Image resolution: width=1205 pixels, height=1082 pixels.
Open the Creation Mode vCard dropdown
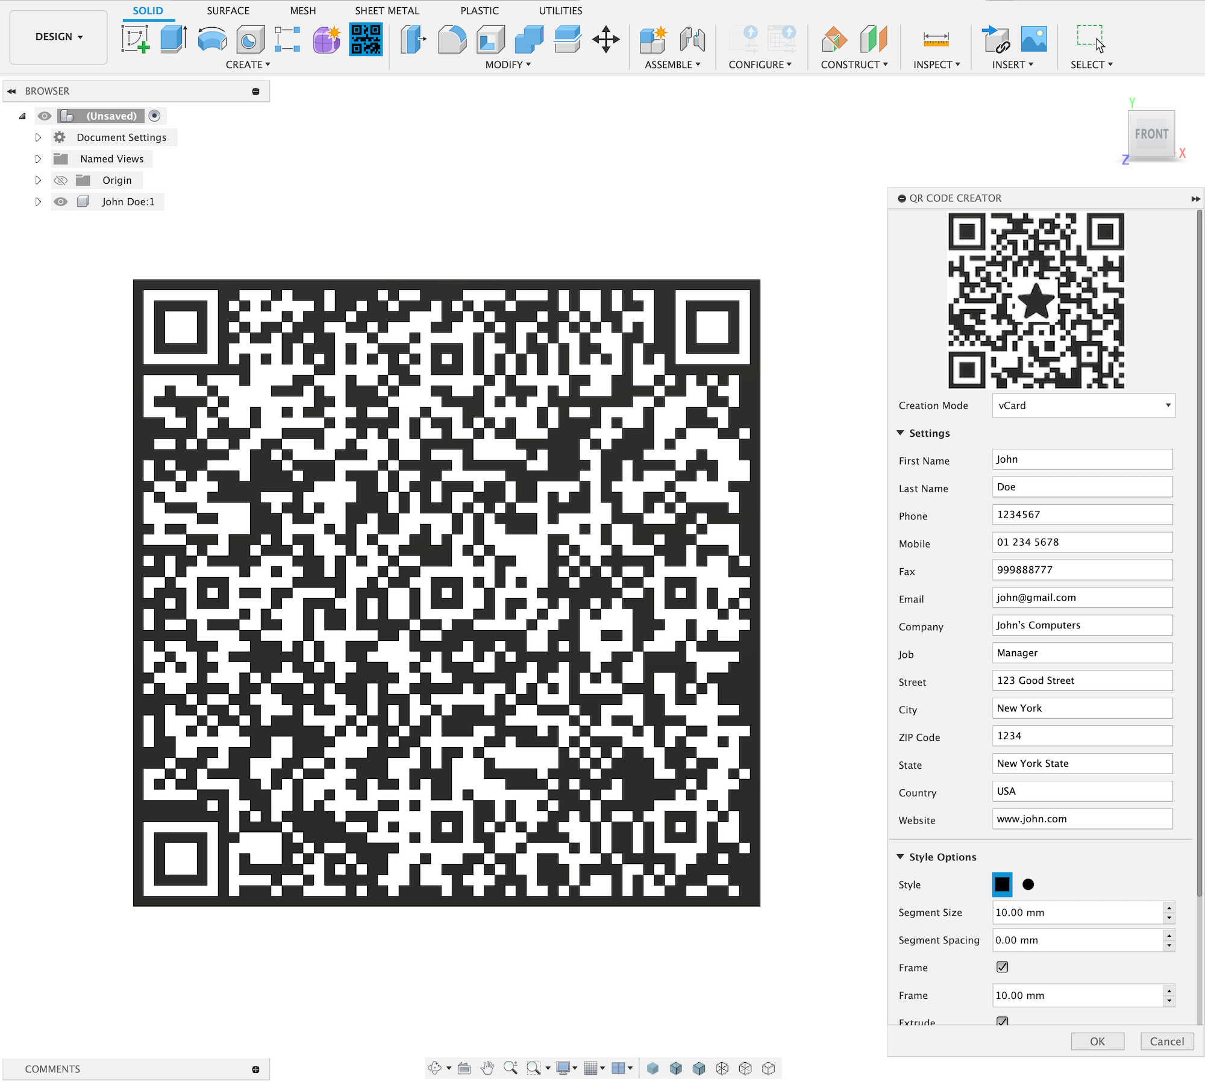(x=1083, y=405)
